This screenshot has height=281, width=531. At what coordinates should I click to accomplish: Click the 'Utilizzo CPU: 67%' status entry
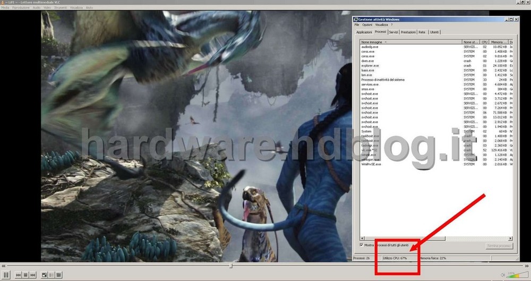[x=395, y=258]
